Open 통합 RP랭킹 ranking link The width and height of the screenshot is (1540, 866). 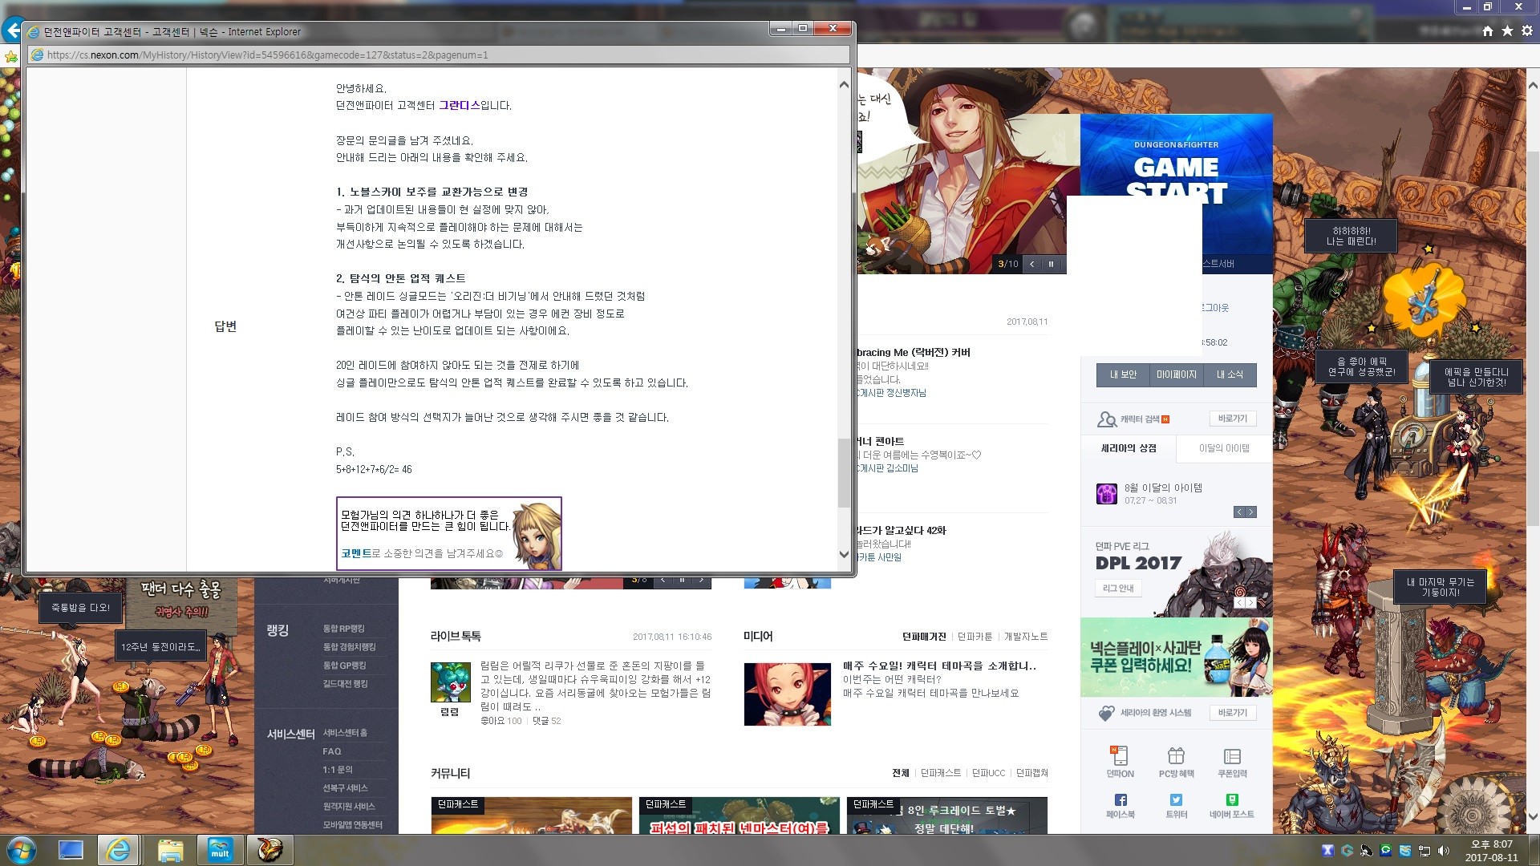click(343, 629)
